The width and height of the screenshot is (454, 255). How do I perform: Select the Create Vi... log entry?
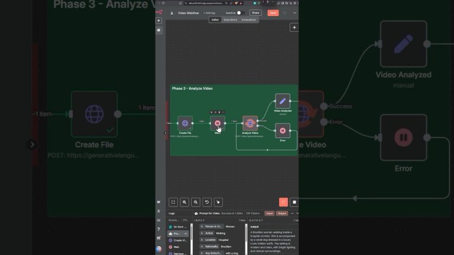pos(179,240)
